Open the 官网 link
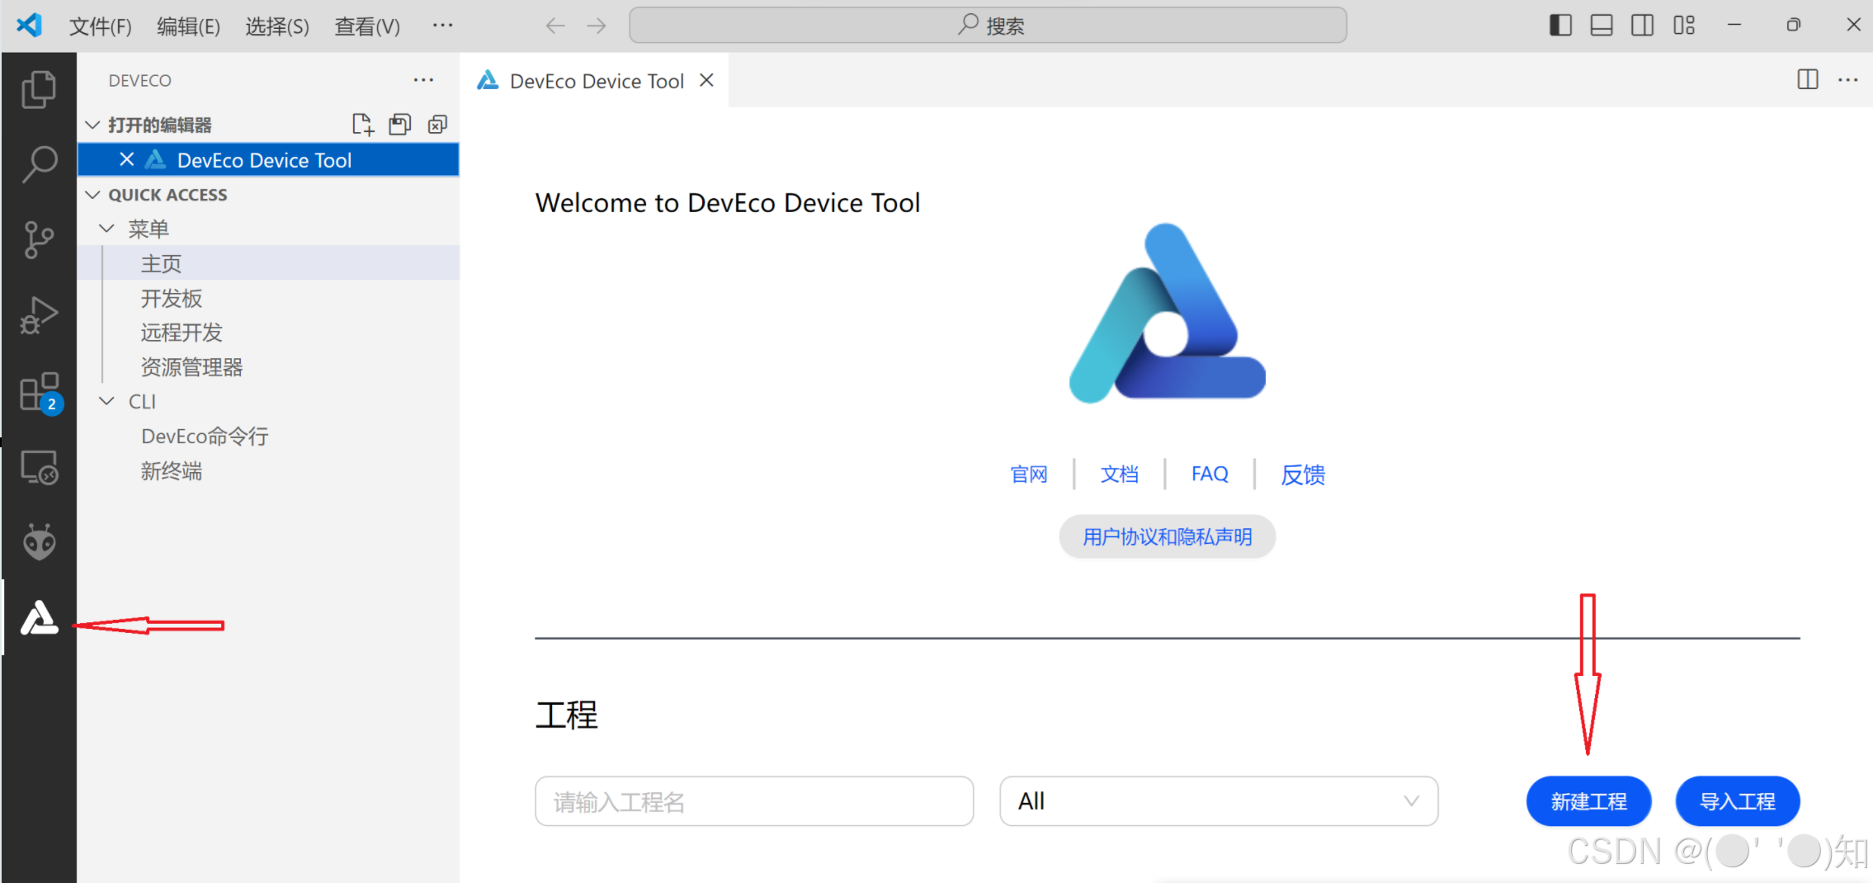 pos(1029,475)
